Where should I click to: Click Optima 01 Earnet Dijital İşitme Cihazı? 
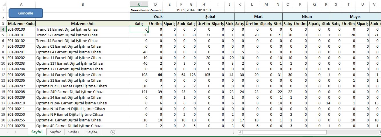(x=83, y=46)
